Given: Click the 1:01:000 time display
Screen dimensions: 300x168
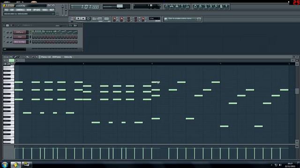Looking at the screenshot, I should (85, 7).
